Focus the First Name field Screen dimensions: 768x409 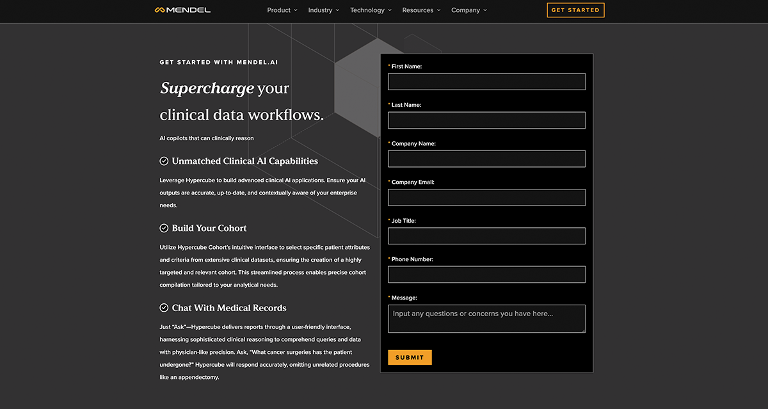tap(486, 81)
